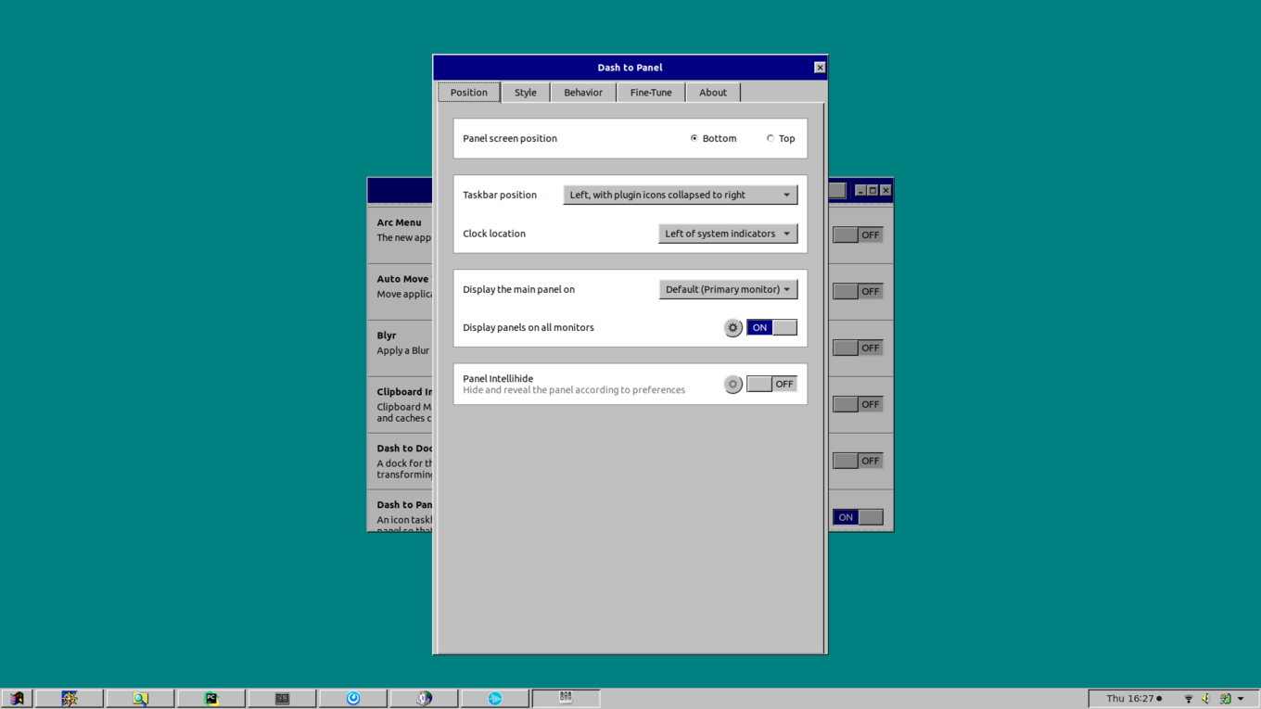Open multi-monitor panel settings gear
1261x709 pixels.
[732, 328]
